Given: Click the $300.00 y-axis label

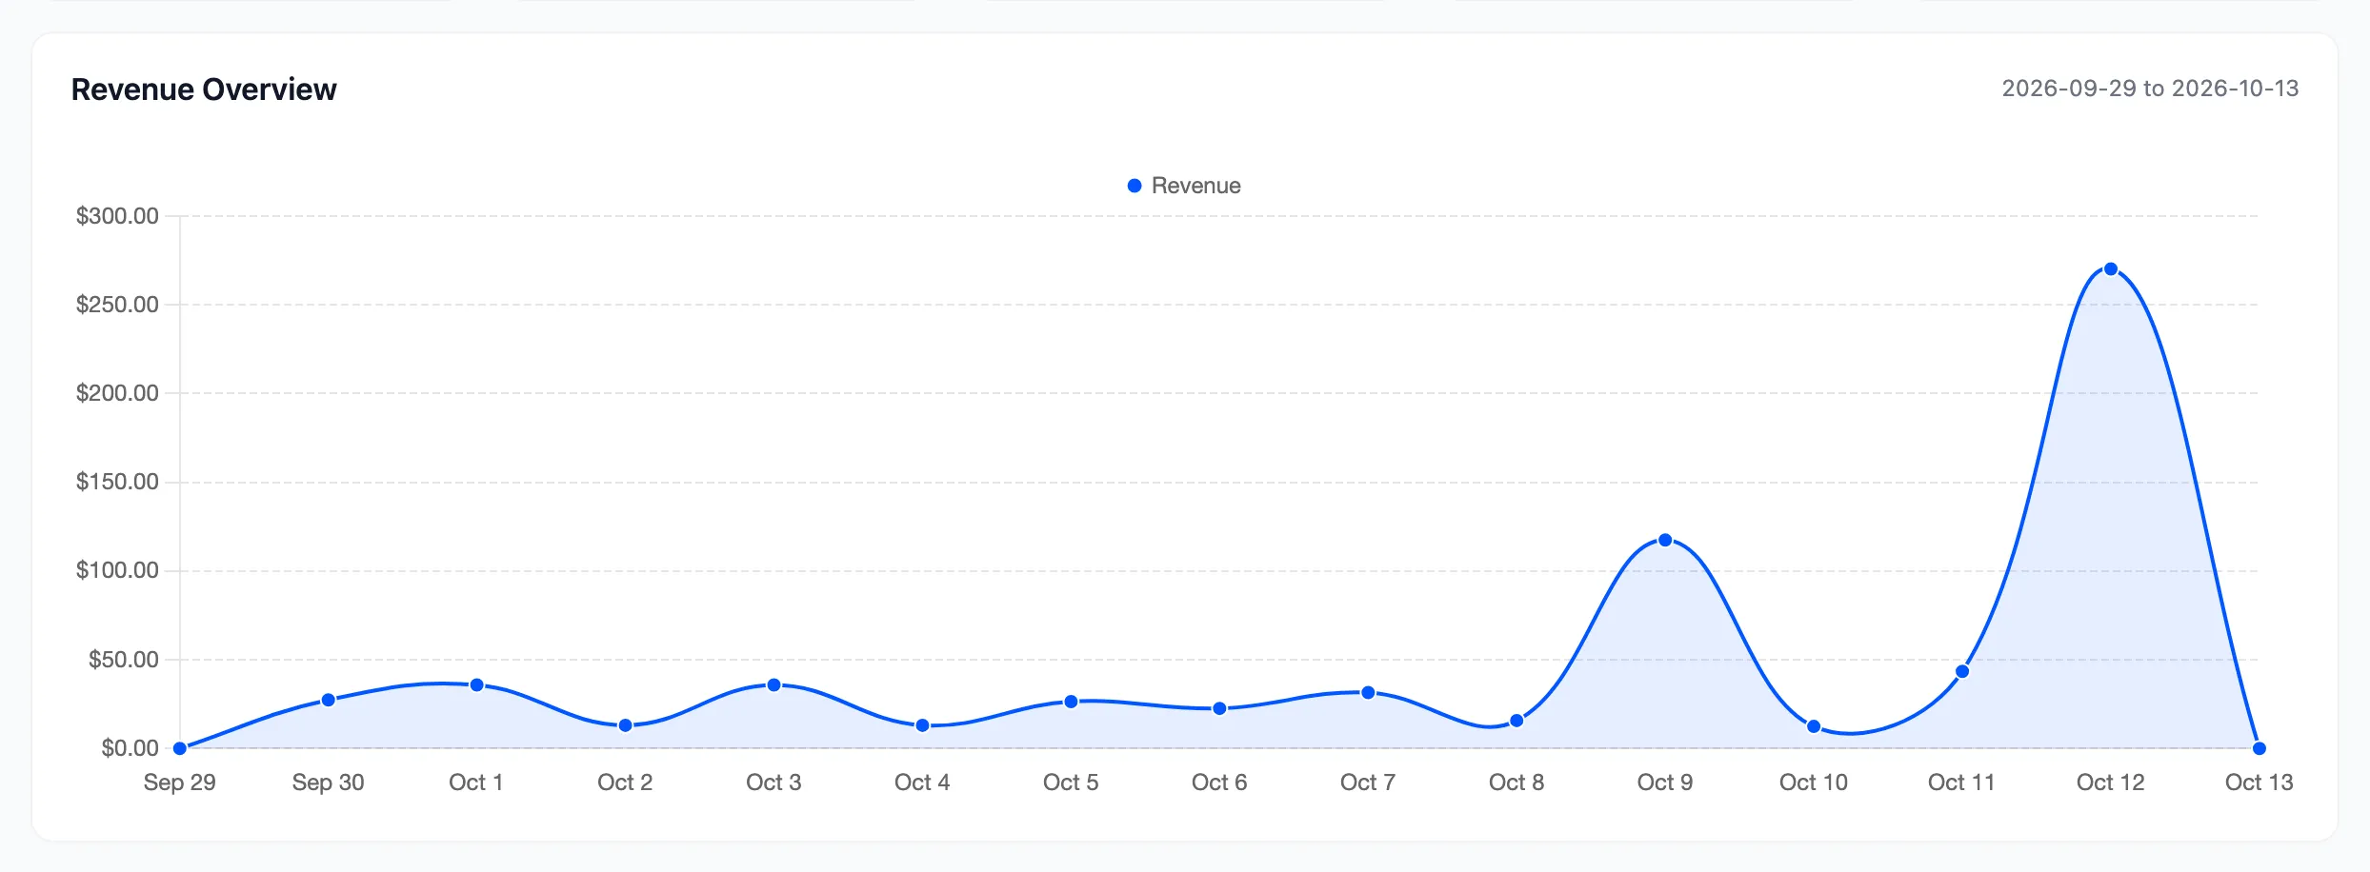Looking at the screenshot, I should coord(117,216).
